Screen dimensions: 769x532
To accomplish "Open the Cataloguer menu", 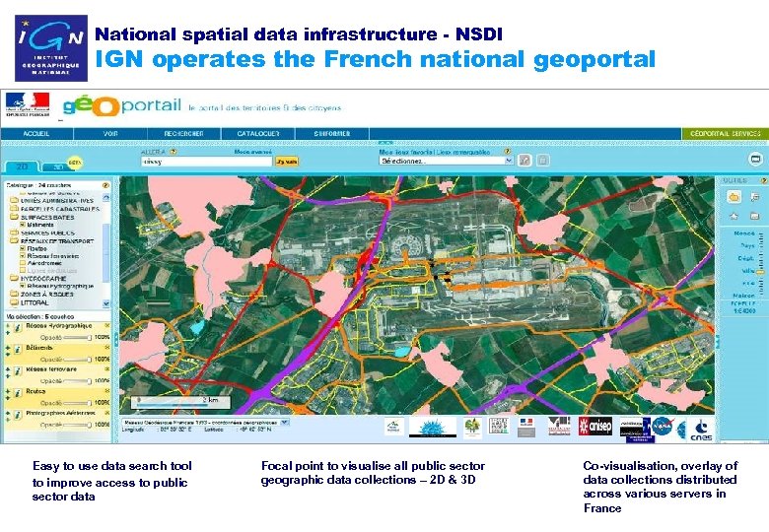I will pos(258,133).
